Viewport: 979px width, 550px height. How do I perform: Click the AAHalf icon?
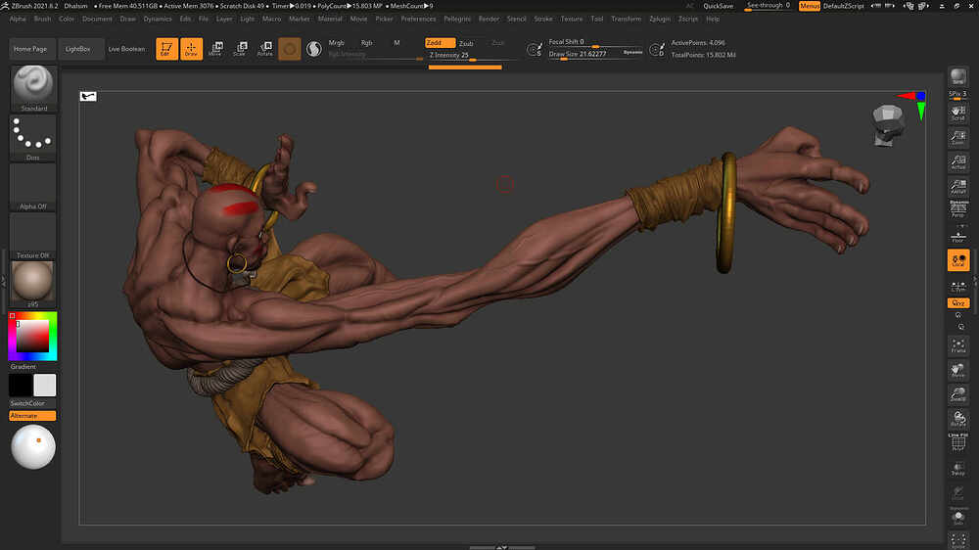point(957,187)
